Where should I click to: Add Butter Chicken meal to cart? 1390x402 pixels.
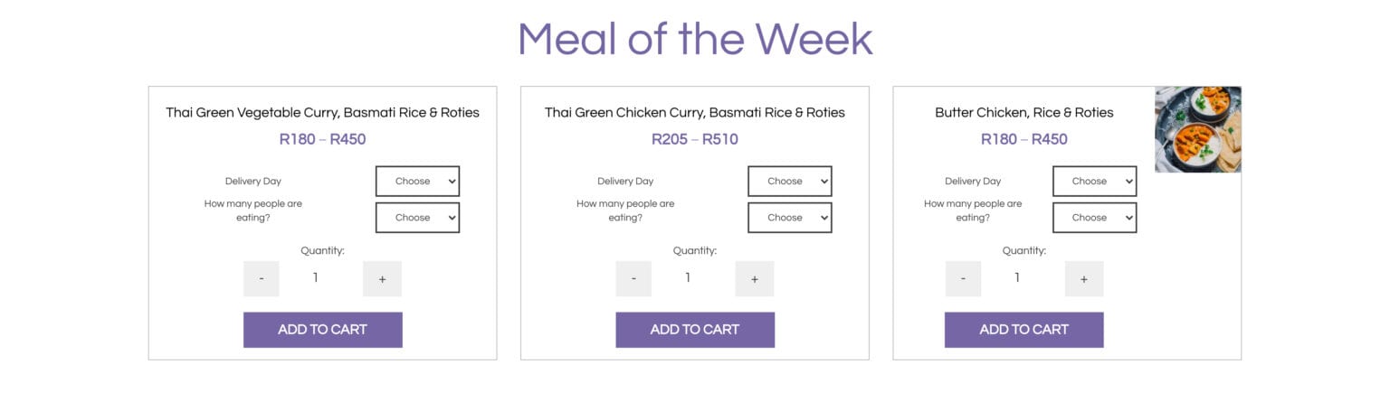[x=1024, y=330]
